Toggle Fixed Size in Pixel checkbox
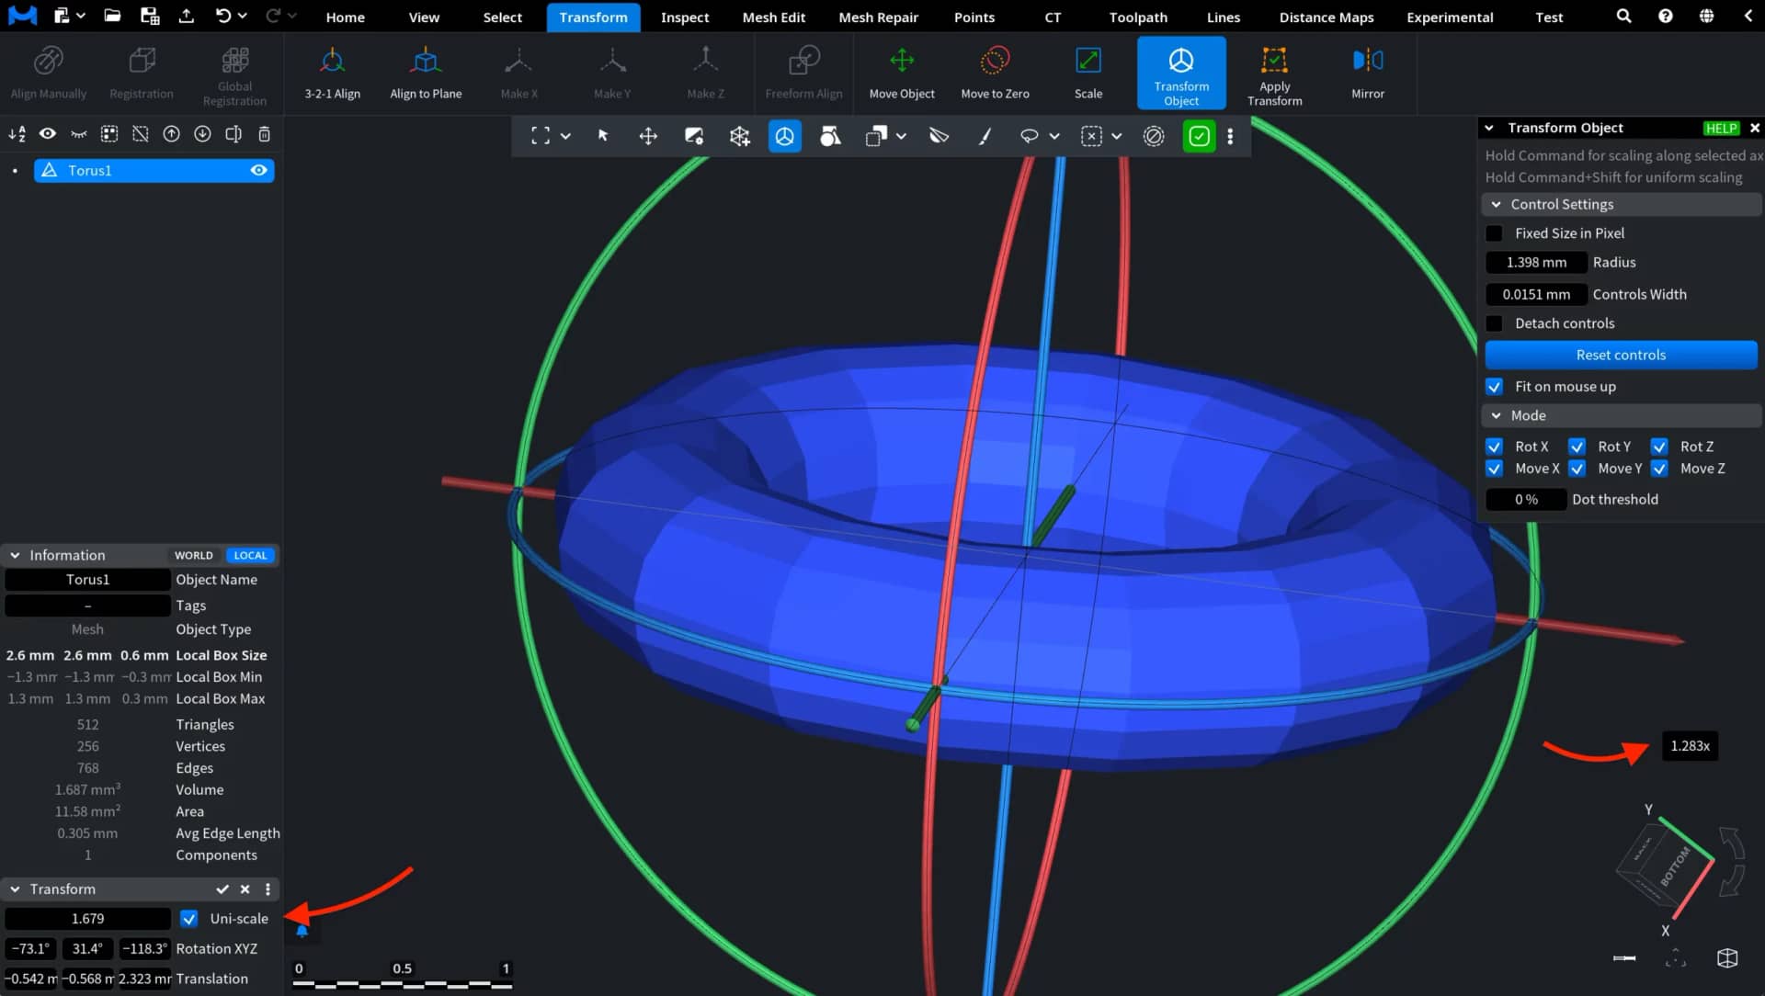The width and height of the screenshot is (1765, 996). [x=1495, y=233]
